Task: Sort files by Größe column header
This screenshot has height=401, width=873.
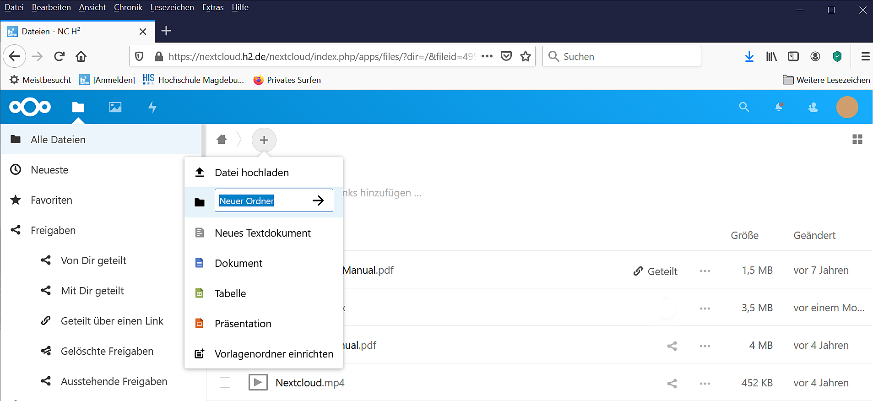Action: [x=744, y=235]
